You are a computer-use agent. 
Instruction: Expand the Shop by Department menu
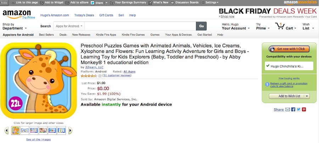click(x=13, y=26)
